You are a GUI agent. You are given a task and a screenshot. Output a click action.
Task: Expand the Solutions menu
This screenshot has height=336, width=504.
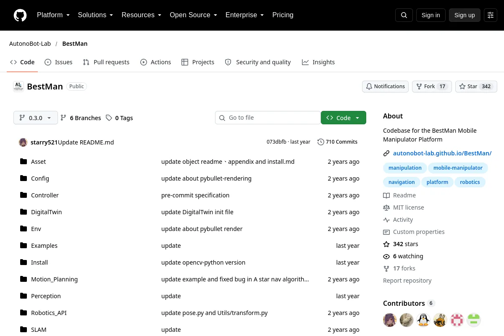tap(95, 15)
